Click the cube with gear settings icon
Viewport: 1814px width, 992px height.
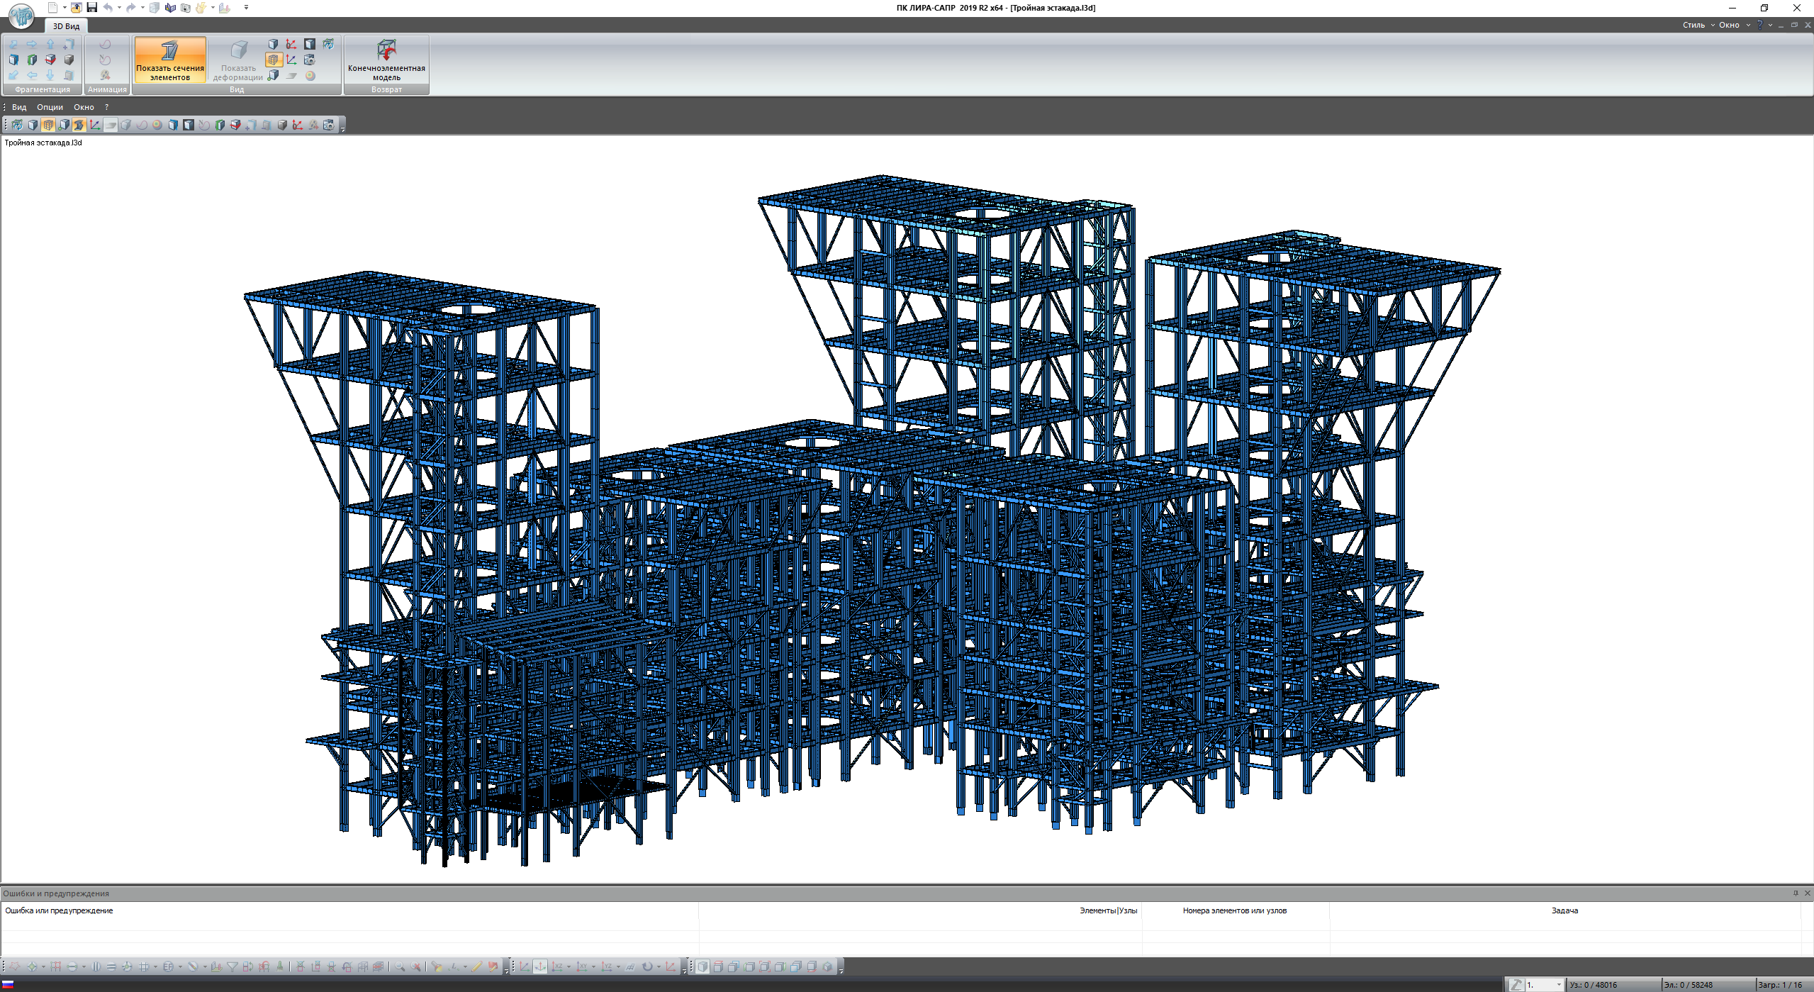pyautogui.click(x=310, y=60)
